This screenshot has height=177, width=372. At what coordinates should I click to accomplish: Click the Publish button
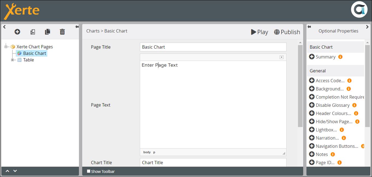pos(287,32)
